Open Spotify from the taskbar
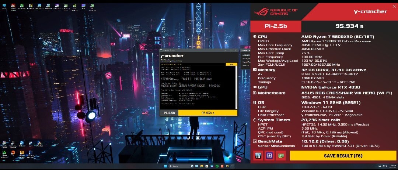 (217, 166)
